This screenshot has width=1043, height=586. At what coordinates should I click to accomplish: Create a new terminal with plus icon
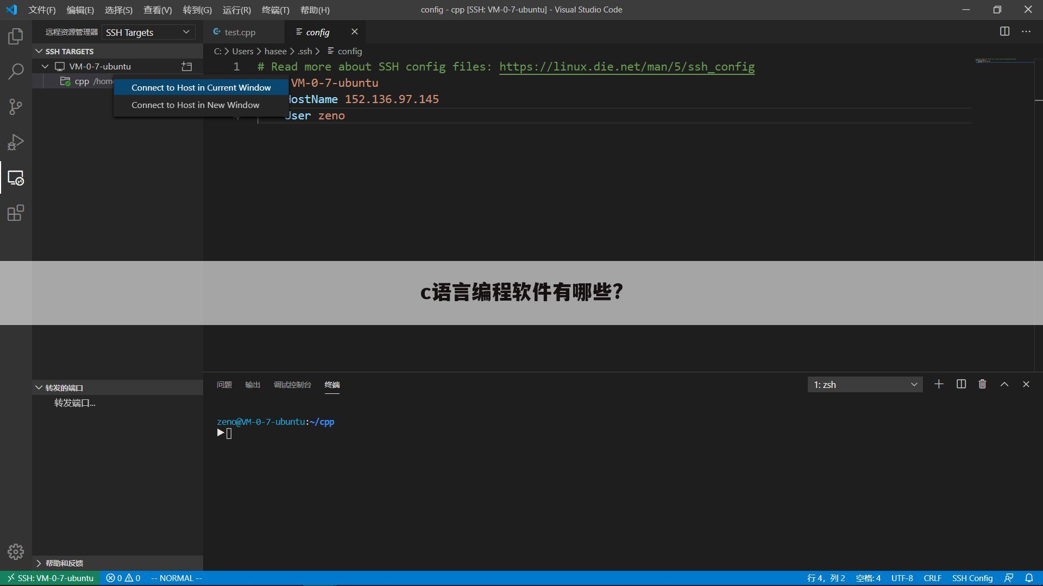tap(939, 384)
